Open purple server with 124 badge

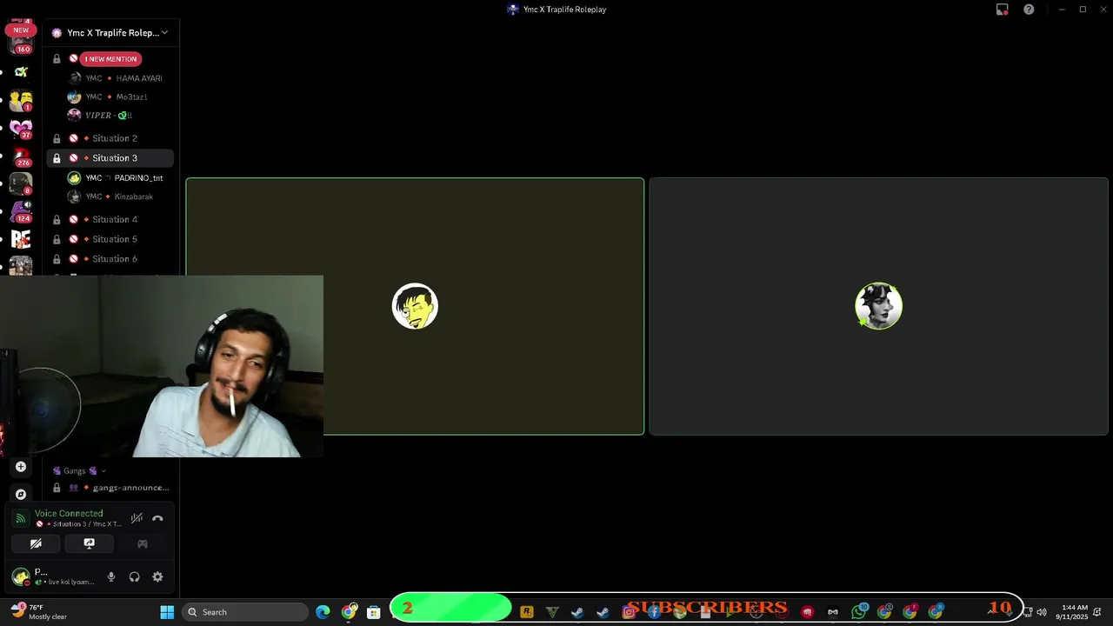point(21,211)
